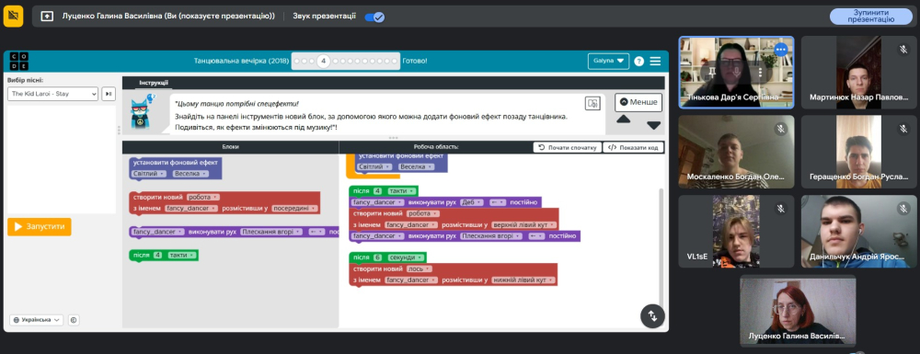Click the settings icon next to language selector
The image size is (920, 354).
[74, 320]
